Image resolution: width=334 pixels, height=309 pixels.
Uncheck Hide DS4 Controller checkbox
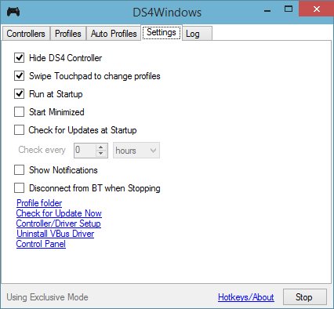click(x=19, y=58)
